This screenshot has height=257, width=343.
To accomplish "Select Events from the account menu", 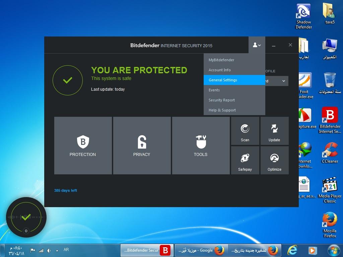I will click(234, 90).
